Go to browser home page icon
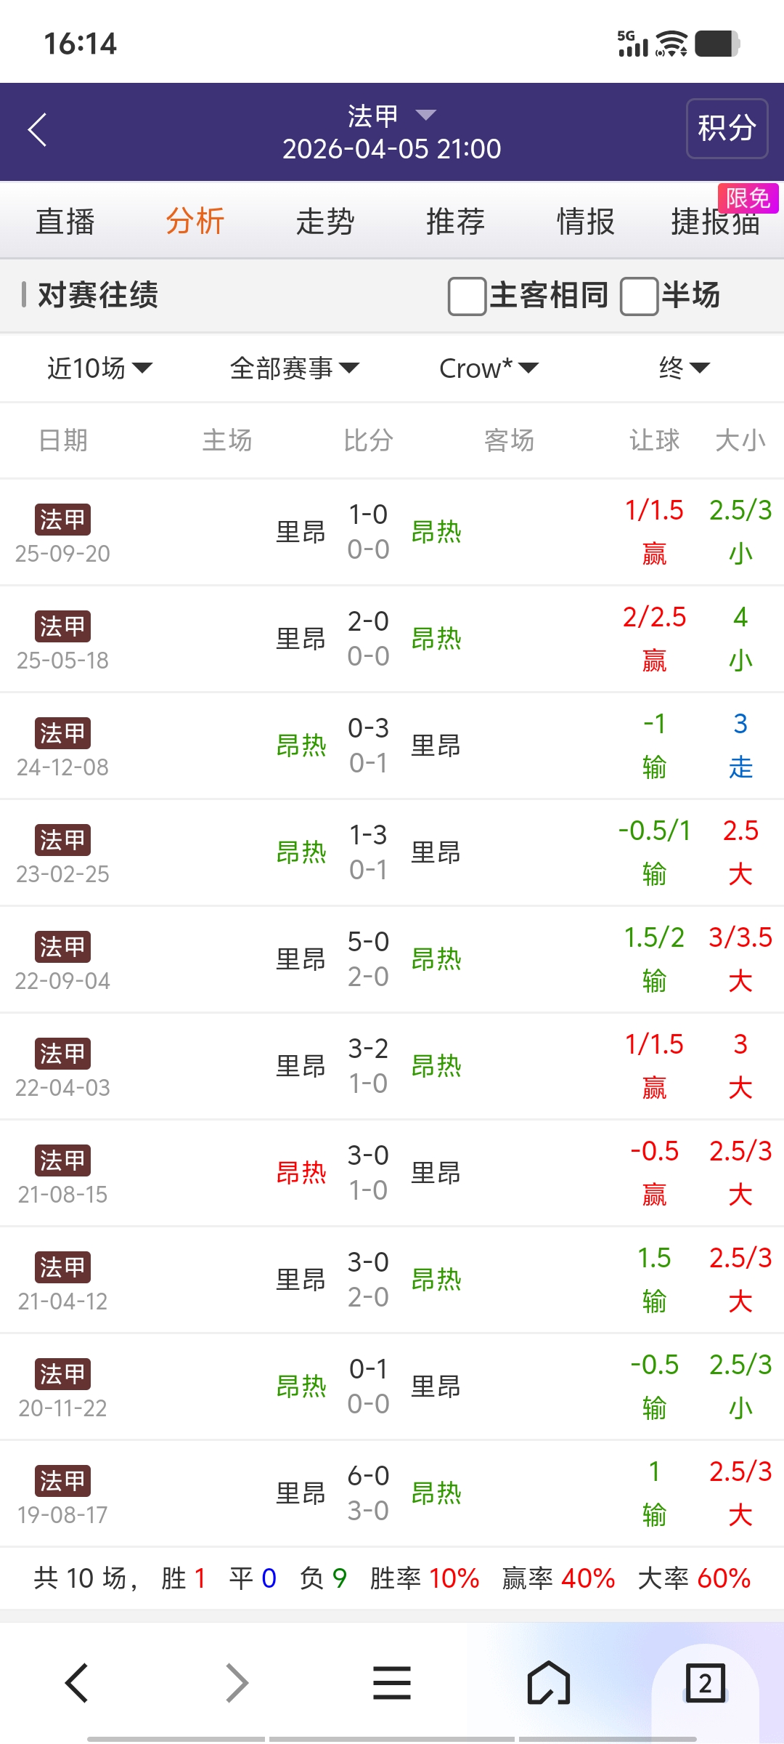Screen dimensions: 784x1744 pyautogui.click(x=548, y=1683)
